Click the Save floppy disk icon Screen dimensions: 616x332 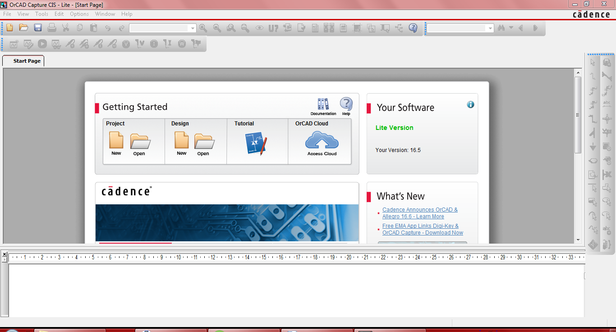click(x=38, y=28)
